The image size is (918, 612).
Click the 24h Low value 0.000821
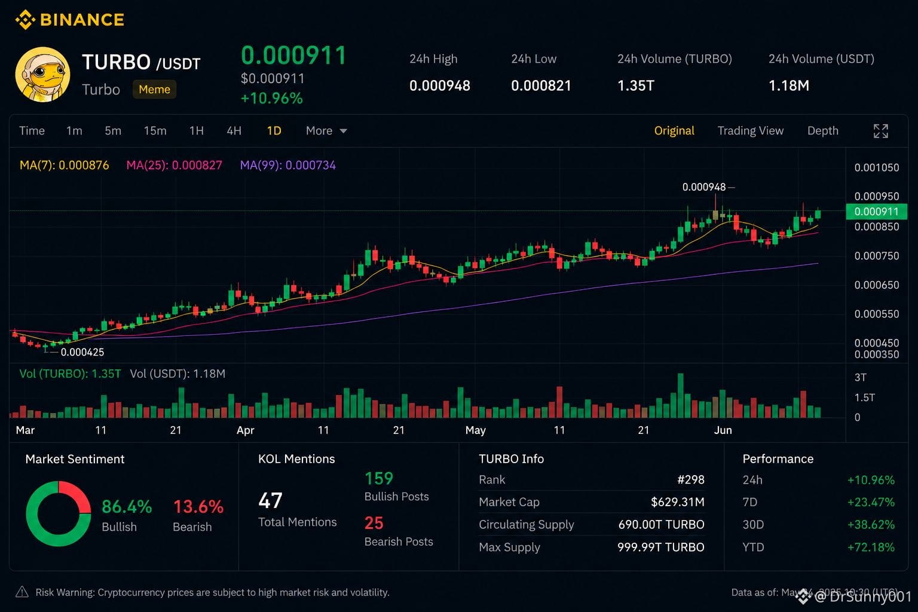click(541, 85)
